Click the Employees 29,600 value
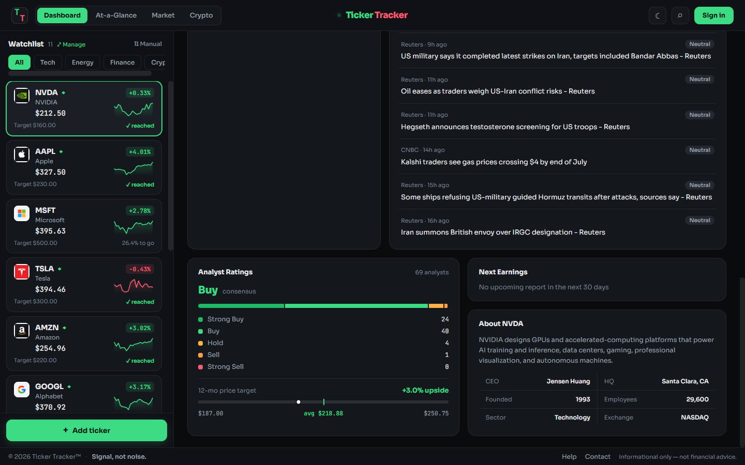The width and height of the screenshot is (745, 465). coord(697,399)
